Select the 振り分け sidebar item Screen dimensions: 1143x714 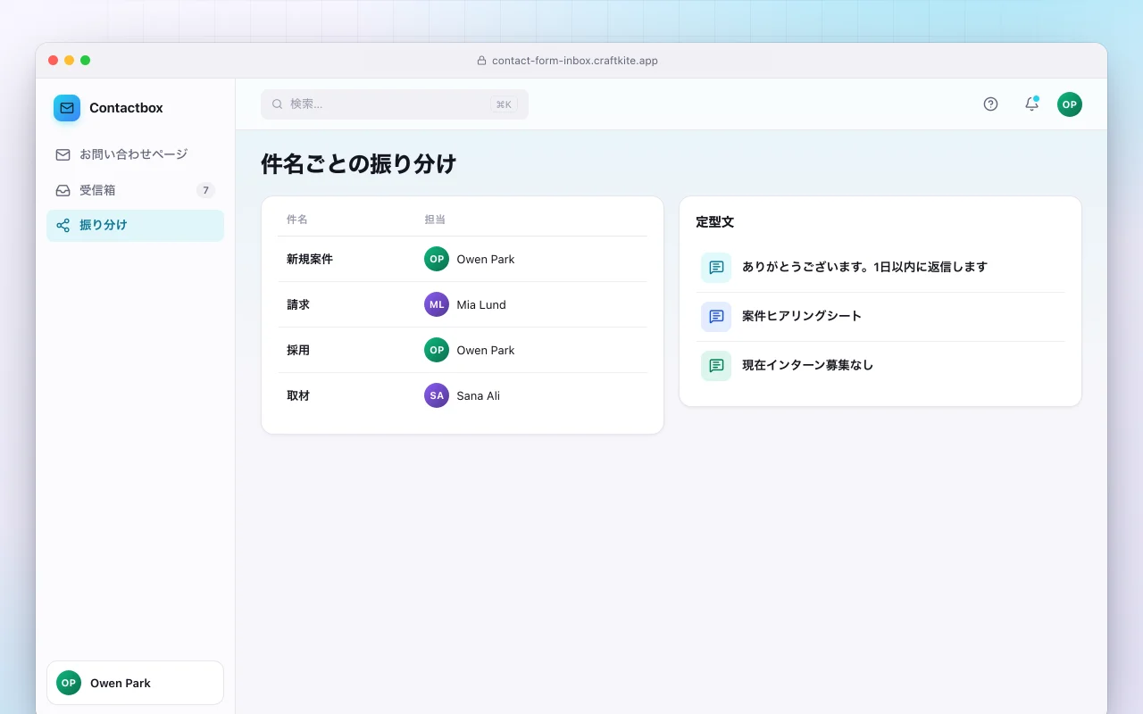(x=135, y=226)
